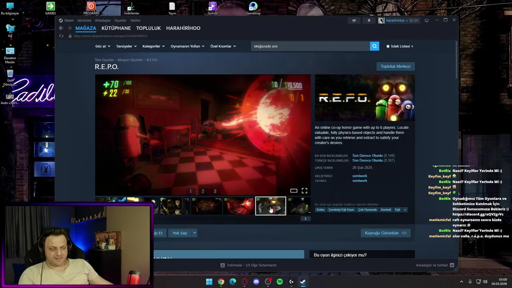Click Discord link in chat overlay

478,214
